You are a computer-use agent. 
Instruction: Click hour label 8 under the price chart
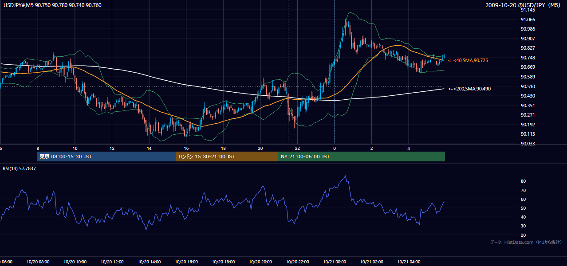click(x=38, y=148)
